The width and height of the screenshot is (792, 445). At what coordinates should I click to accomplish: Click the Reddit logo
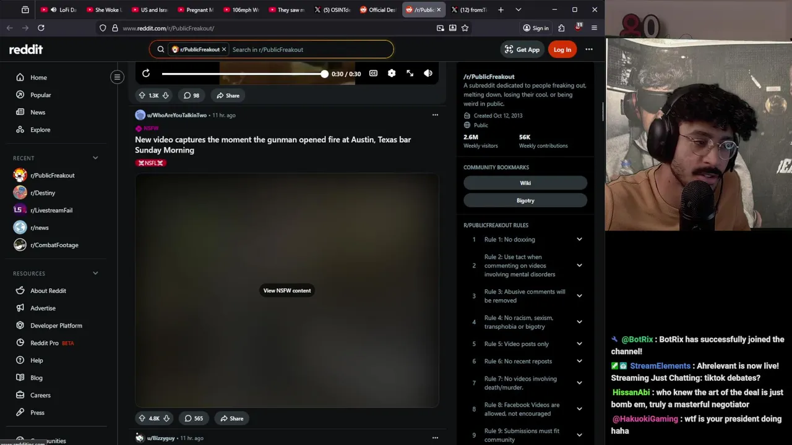(26, 49)
